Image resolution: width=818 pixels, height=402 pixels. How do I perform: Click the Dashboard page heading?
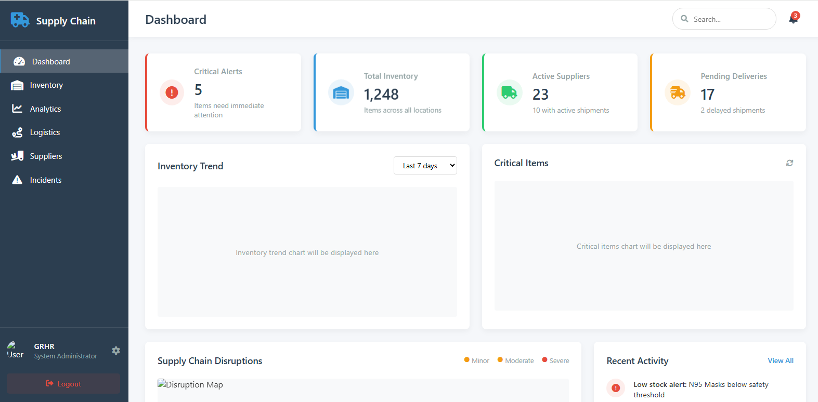[x=176, y=20]
